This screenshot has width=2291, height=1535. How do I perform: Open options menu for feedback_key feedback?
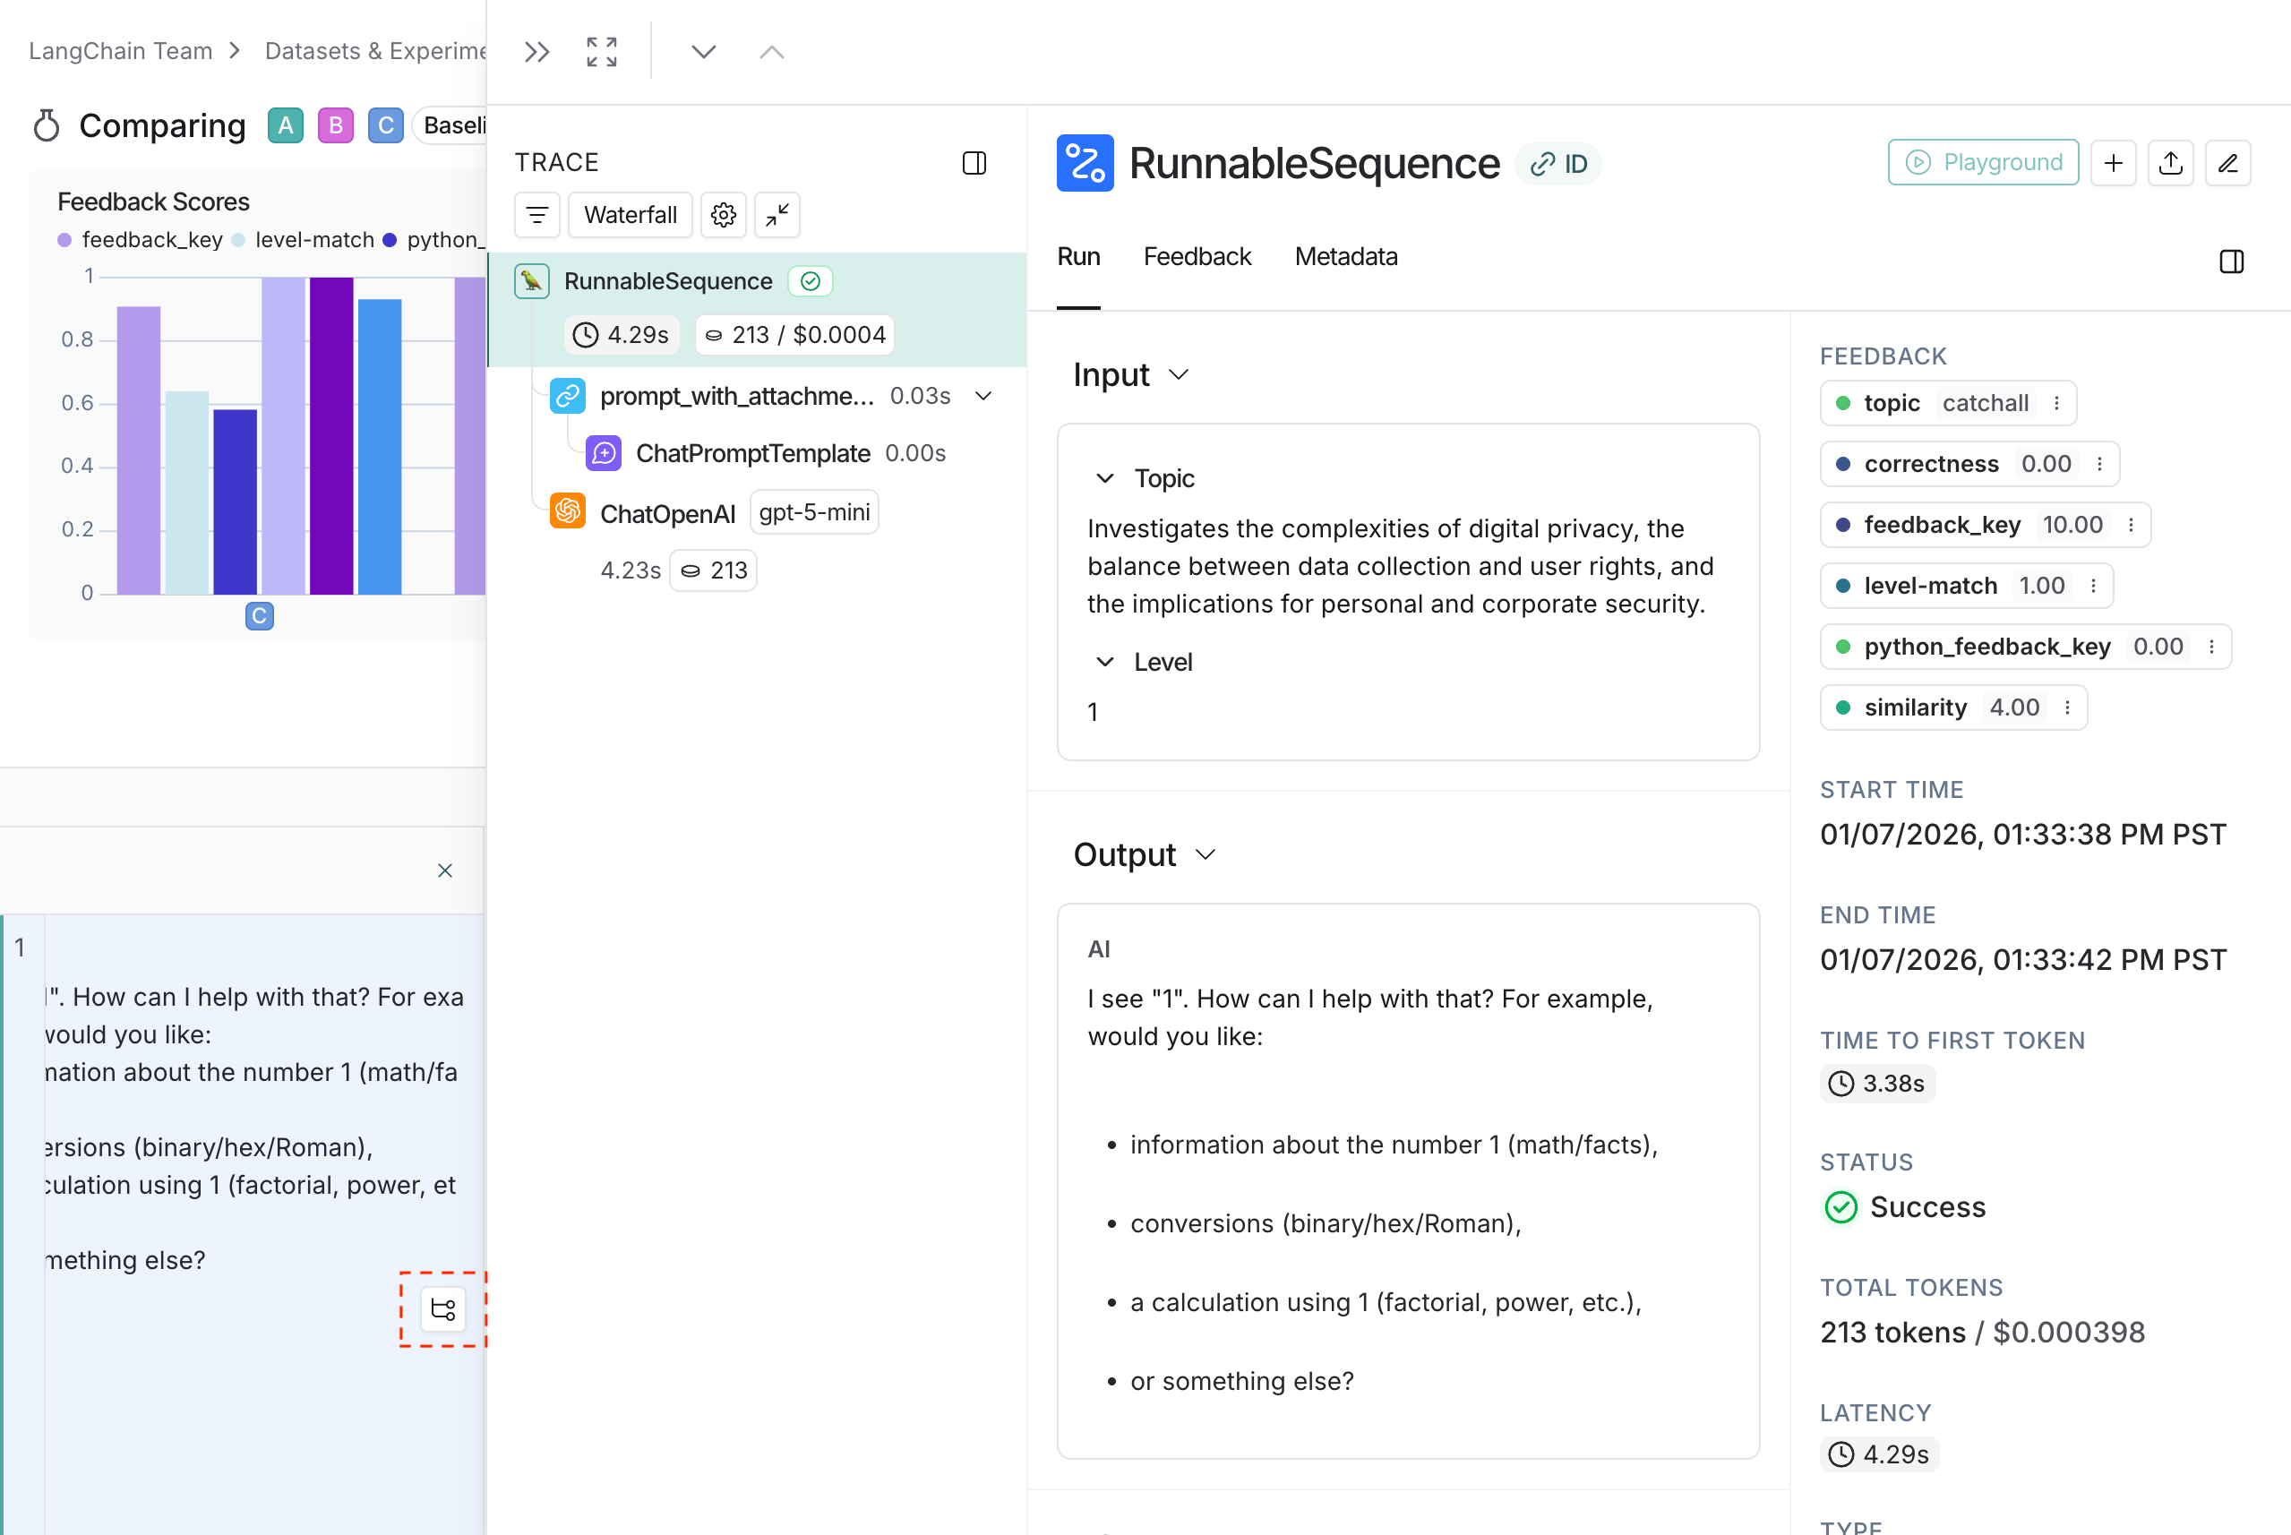coord(2132,526)
